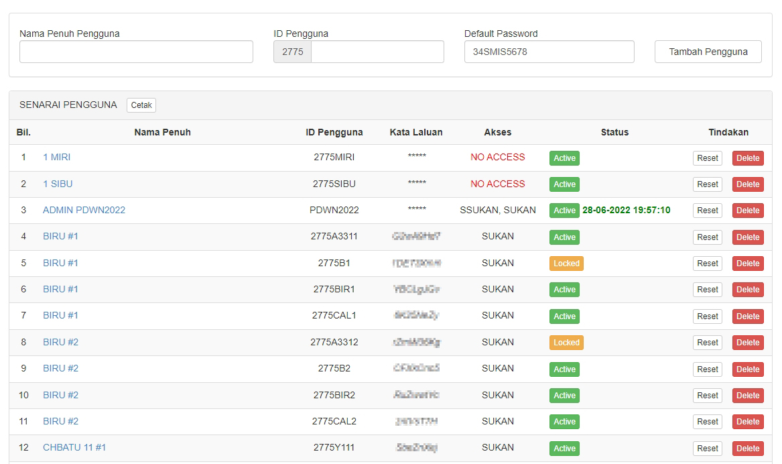Focus the Nama Penuh Pengguna text field
The width and height of the screenshot is (782, 464).
point(136,52)
